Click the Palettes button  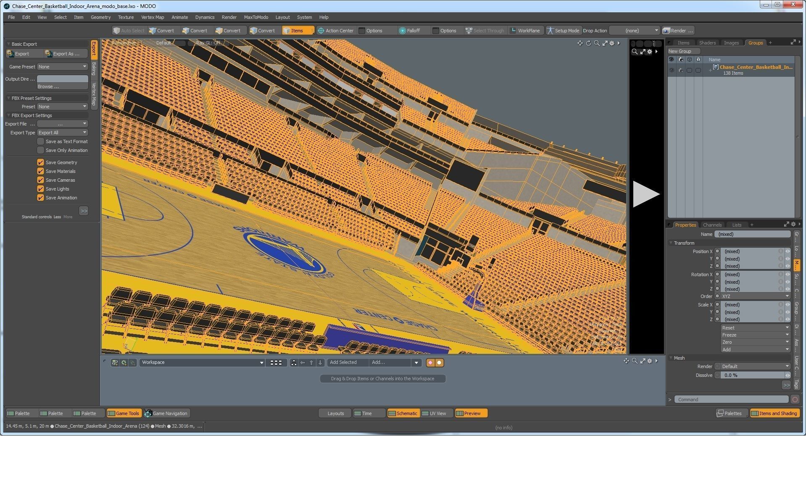click(x=732, y=413)
